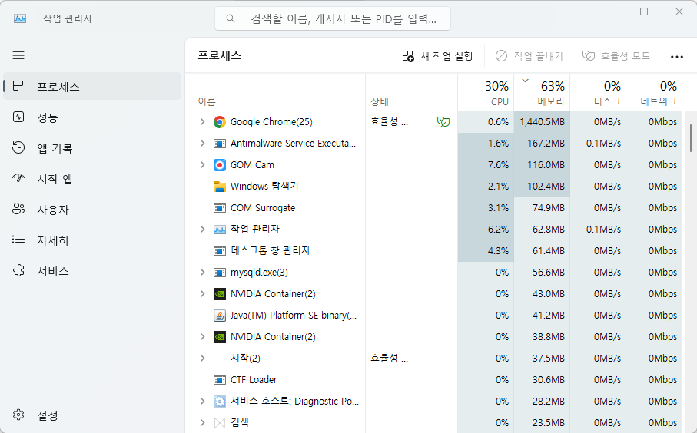Click the search box for name or PID

[x=333, y=18]
